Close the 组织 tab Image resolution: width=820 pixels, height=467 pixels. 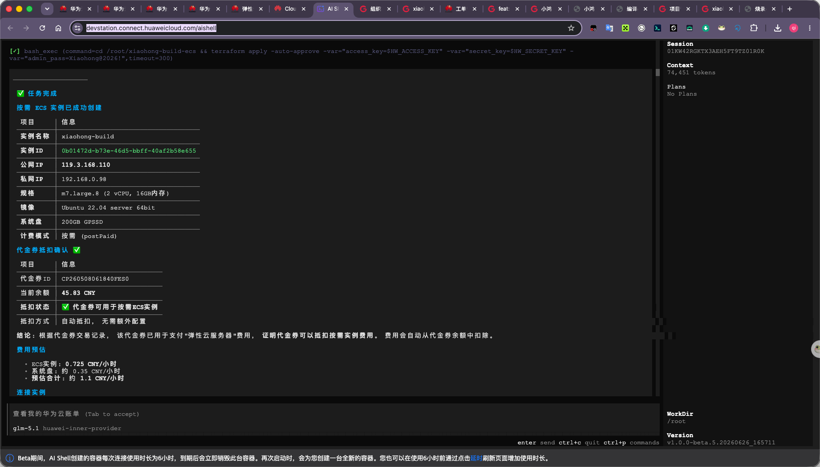point(389,9)
